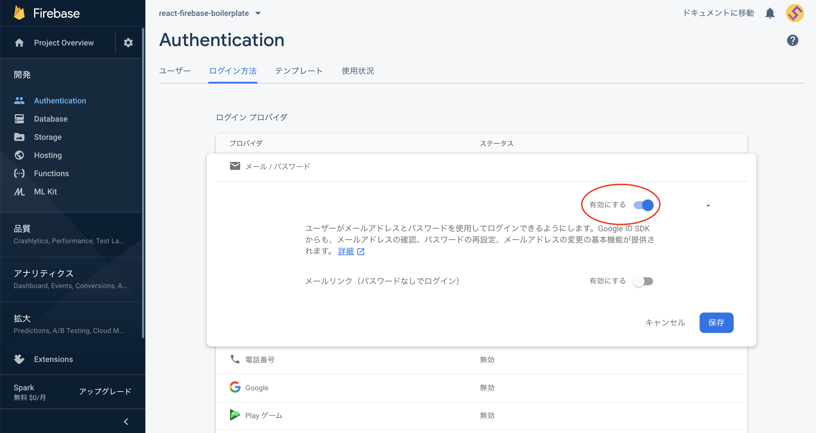This screenshot has width=816, height=433.
Task: Click the Firebase flame logo
Action: pyautogui.click(x=19, y=13)
